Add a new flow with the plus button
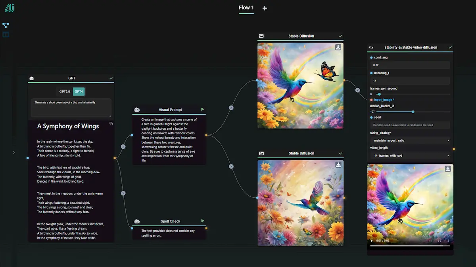The width and height of the screenshot is (476, 267). 265,8
